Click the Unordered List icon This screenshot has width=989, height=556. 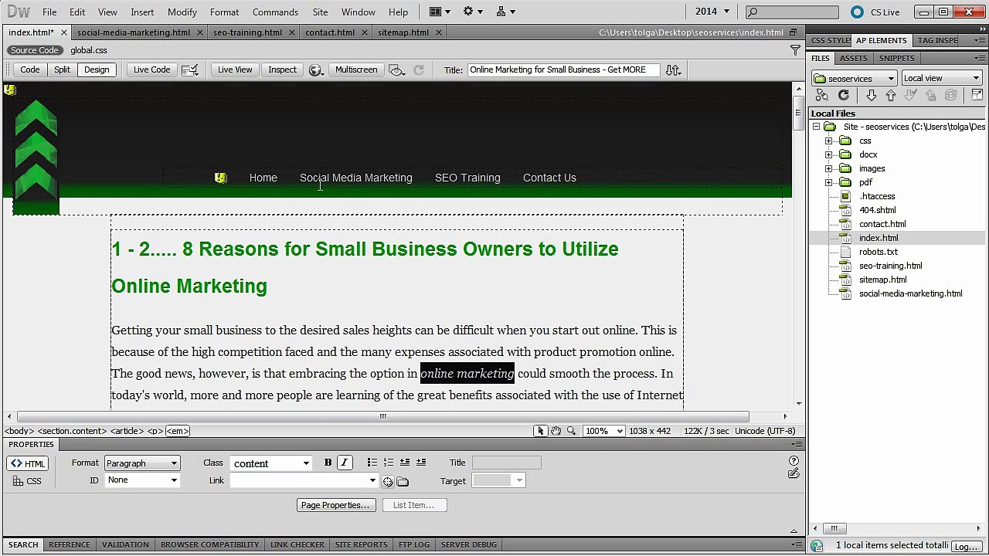[372, 463]
